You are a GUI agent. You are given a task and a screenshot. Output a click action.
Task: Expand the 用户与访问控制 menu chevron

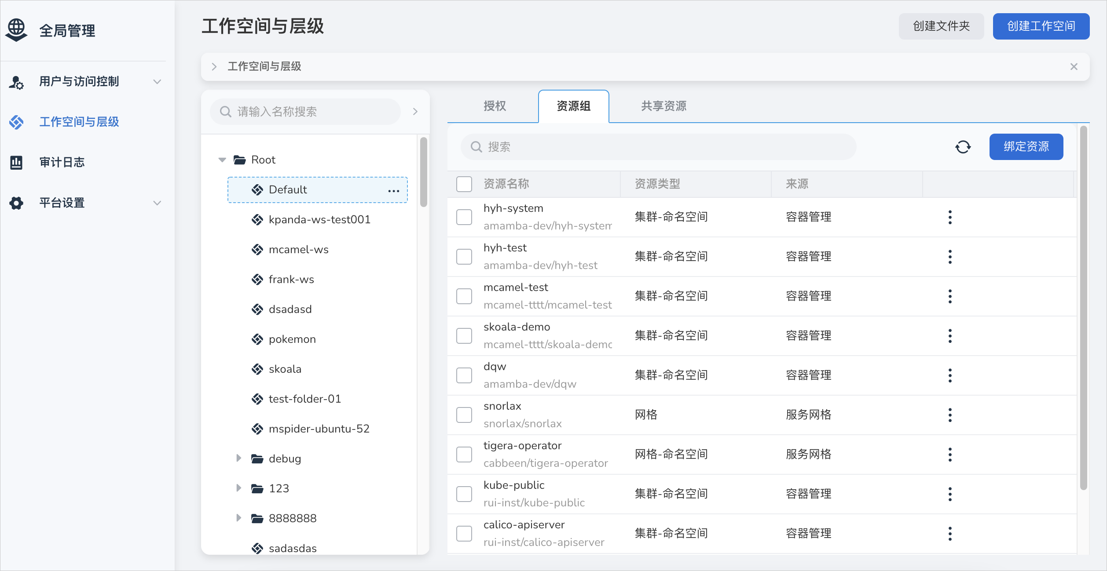pyautogui.click(x=157, y=82)
